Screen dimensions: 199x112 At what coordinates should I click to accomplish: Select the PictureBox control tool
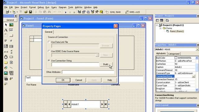coord(11,25)
